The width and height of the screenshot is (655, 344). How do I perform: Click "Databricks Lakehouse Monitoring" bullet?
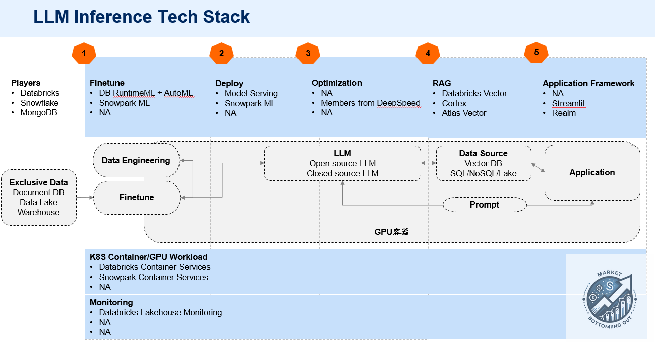pyautogui.click(x=161, y=313)
